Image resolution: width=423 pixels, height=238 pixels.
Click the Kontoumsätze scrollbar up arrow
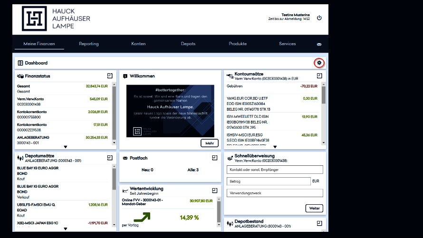(324, 85)
